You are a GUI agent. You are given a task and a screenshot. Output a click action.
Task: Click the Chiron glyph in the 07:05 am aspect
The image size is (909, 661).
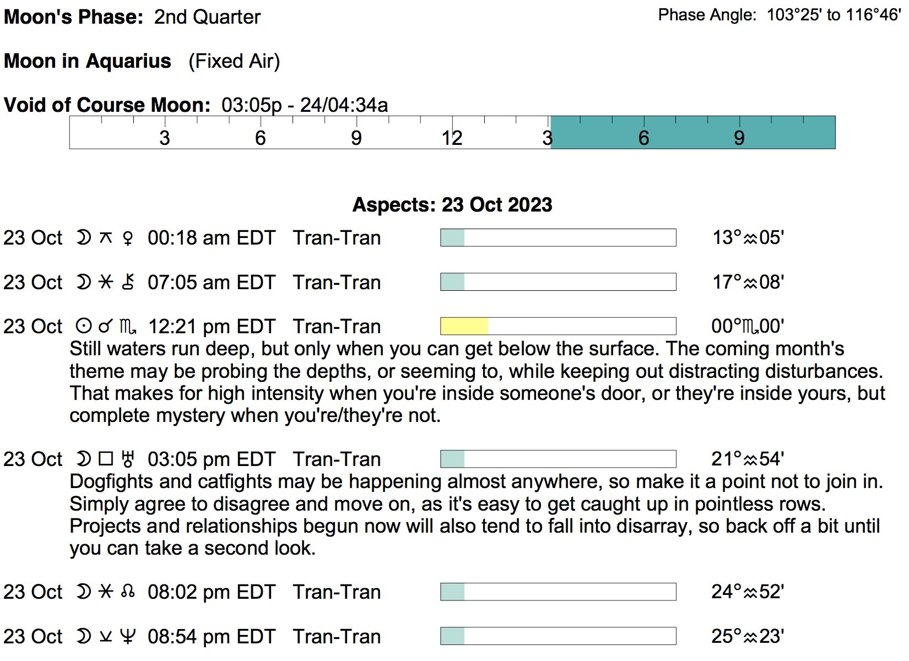click(x=128, y=282)
